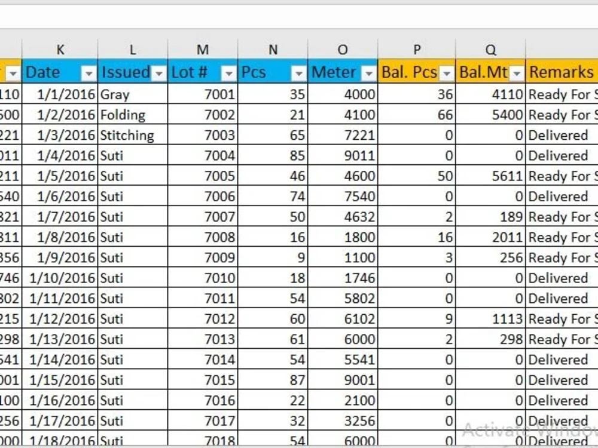
Task: Select the Gray cell in Issued column
Action: click(x=132, y=94)
